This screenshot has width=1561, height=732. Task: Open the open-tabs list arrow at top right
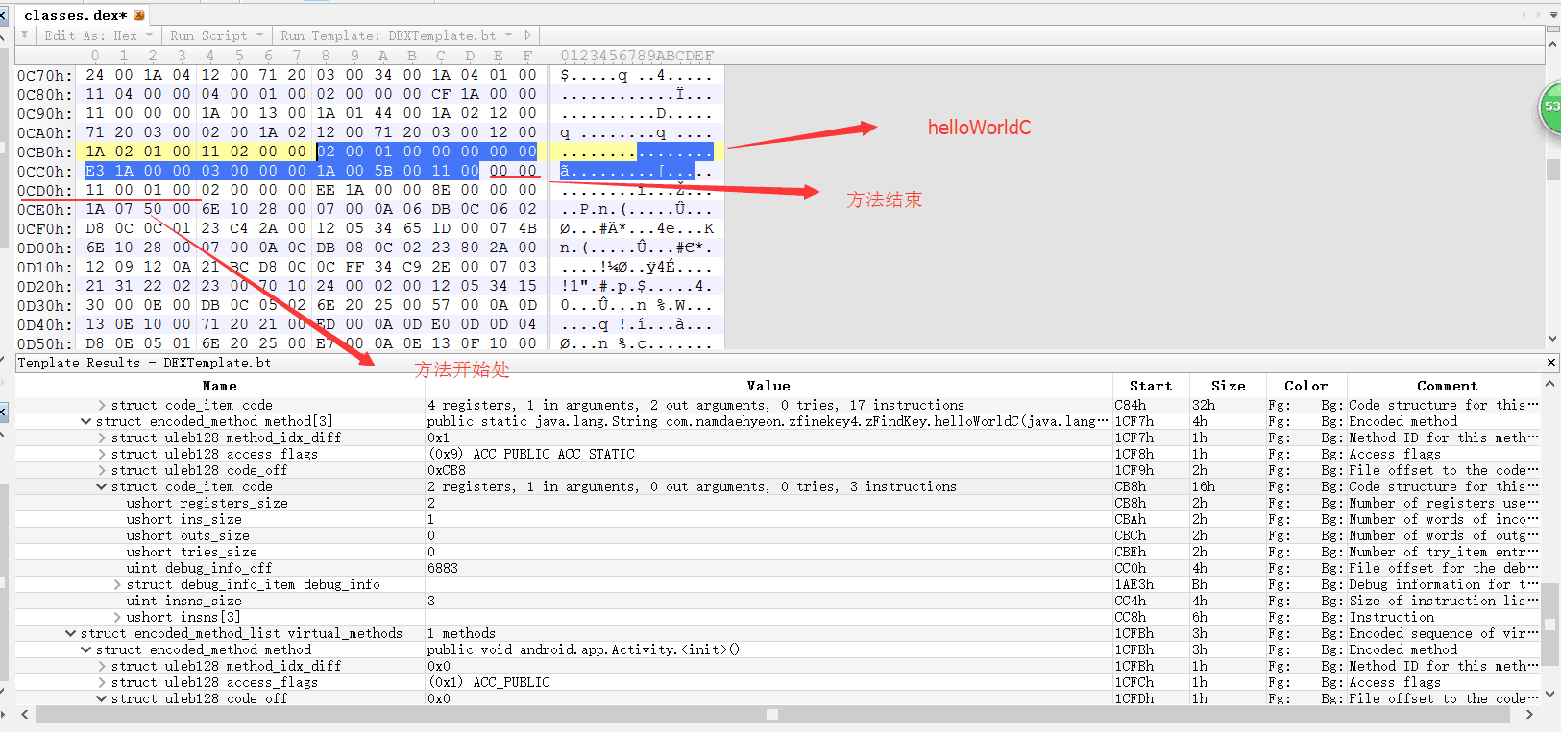coord(1553,14)
